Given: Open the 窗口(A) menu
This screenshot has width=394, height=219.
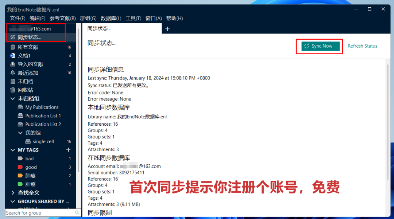Looking at the screenshot, I should (154, 18).
